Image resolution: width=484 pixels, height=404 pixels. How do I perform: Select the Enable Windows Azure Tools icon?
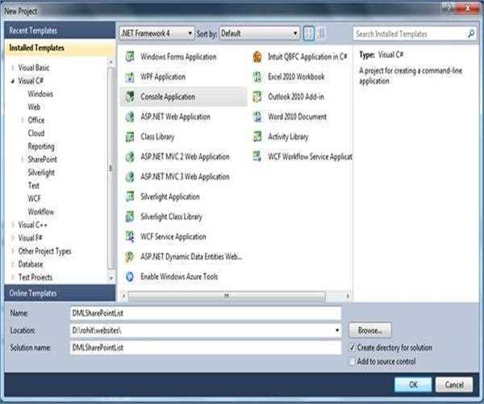click(x=129, y=276)
